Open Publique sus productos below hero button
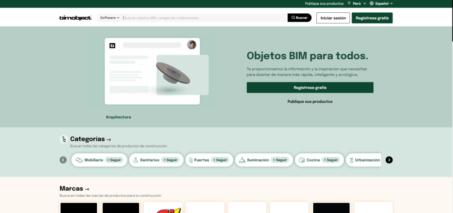This screenshot has height=213, width=453. coord(310,101)
